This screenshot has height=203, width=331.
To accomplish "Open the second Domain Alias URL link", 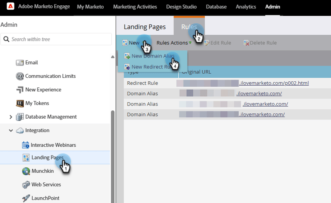I will click(x=265, y=104).
